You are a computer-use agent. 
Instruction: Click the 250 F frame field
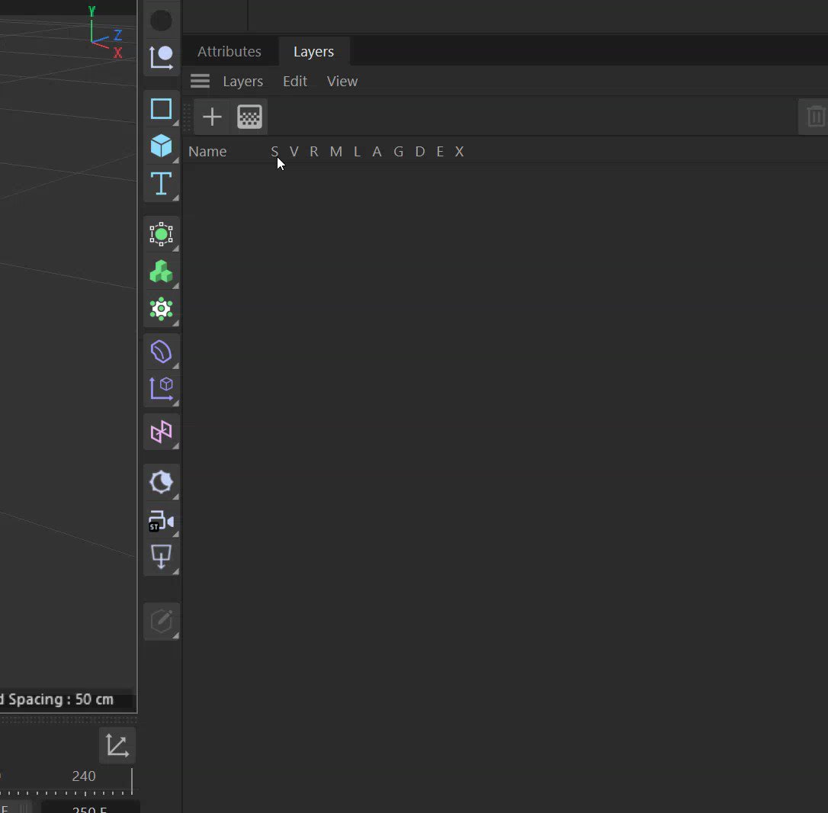pyautogui.click(x=90, y=808)
